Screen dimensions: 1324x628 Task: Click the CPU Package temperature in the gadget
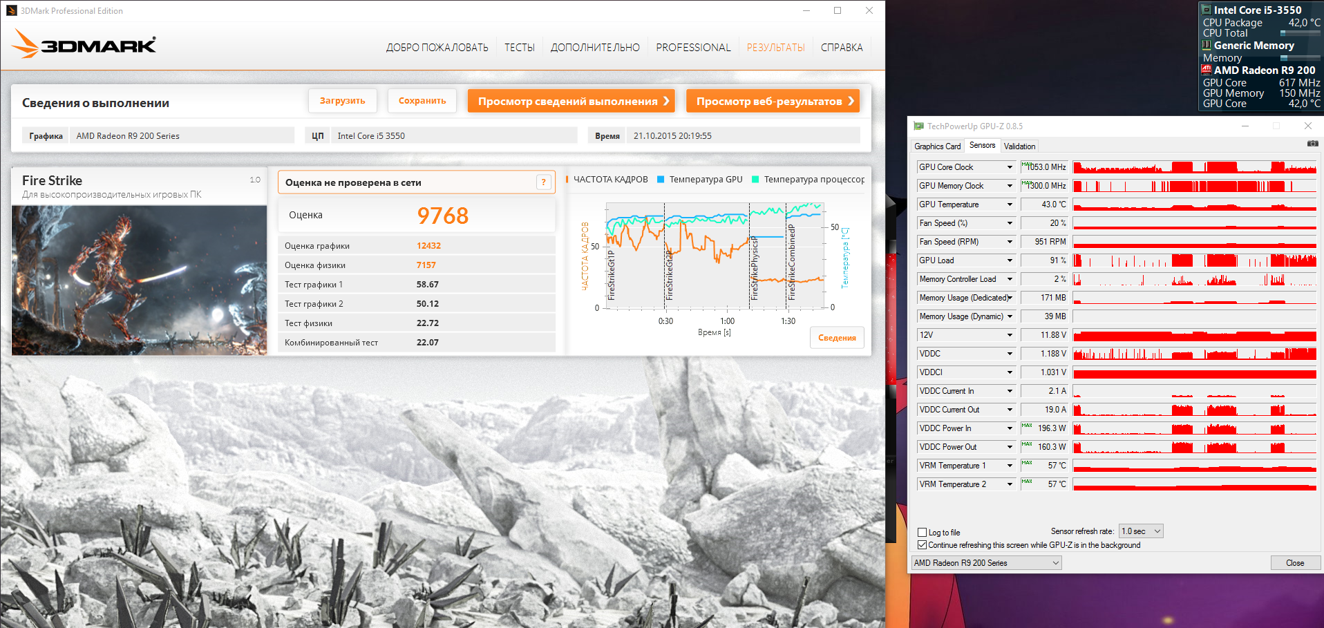pyautogui.click(x=1304, y=23)
